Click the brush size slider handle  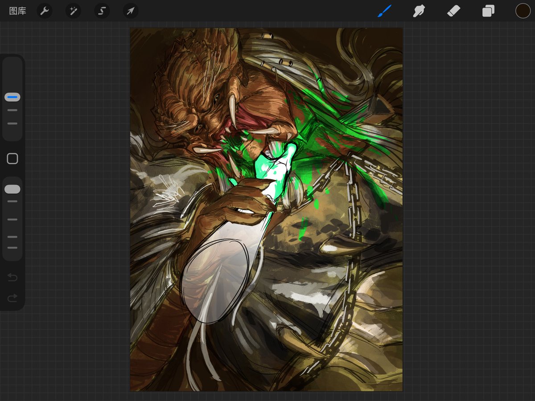coord(12,97)
